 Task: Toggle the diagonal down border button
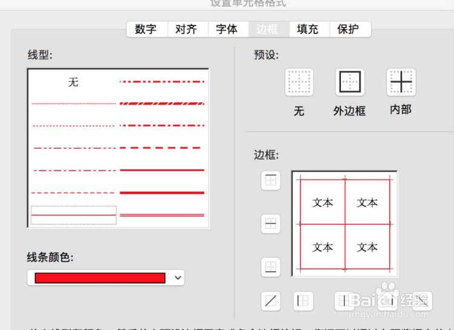[x=423, y=301]
